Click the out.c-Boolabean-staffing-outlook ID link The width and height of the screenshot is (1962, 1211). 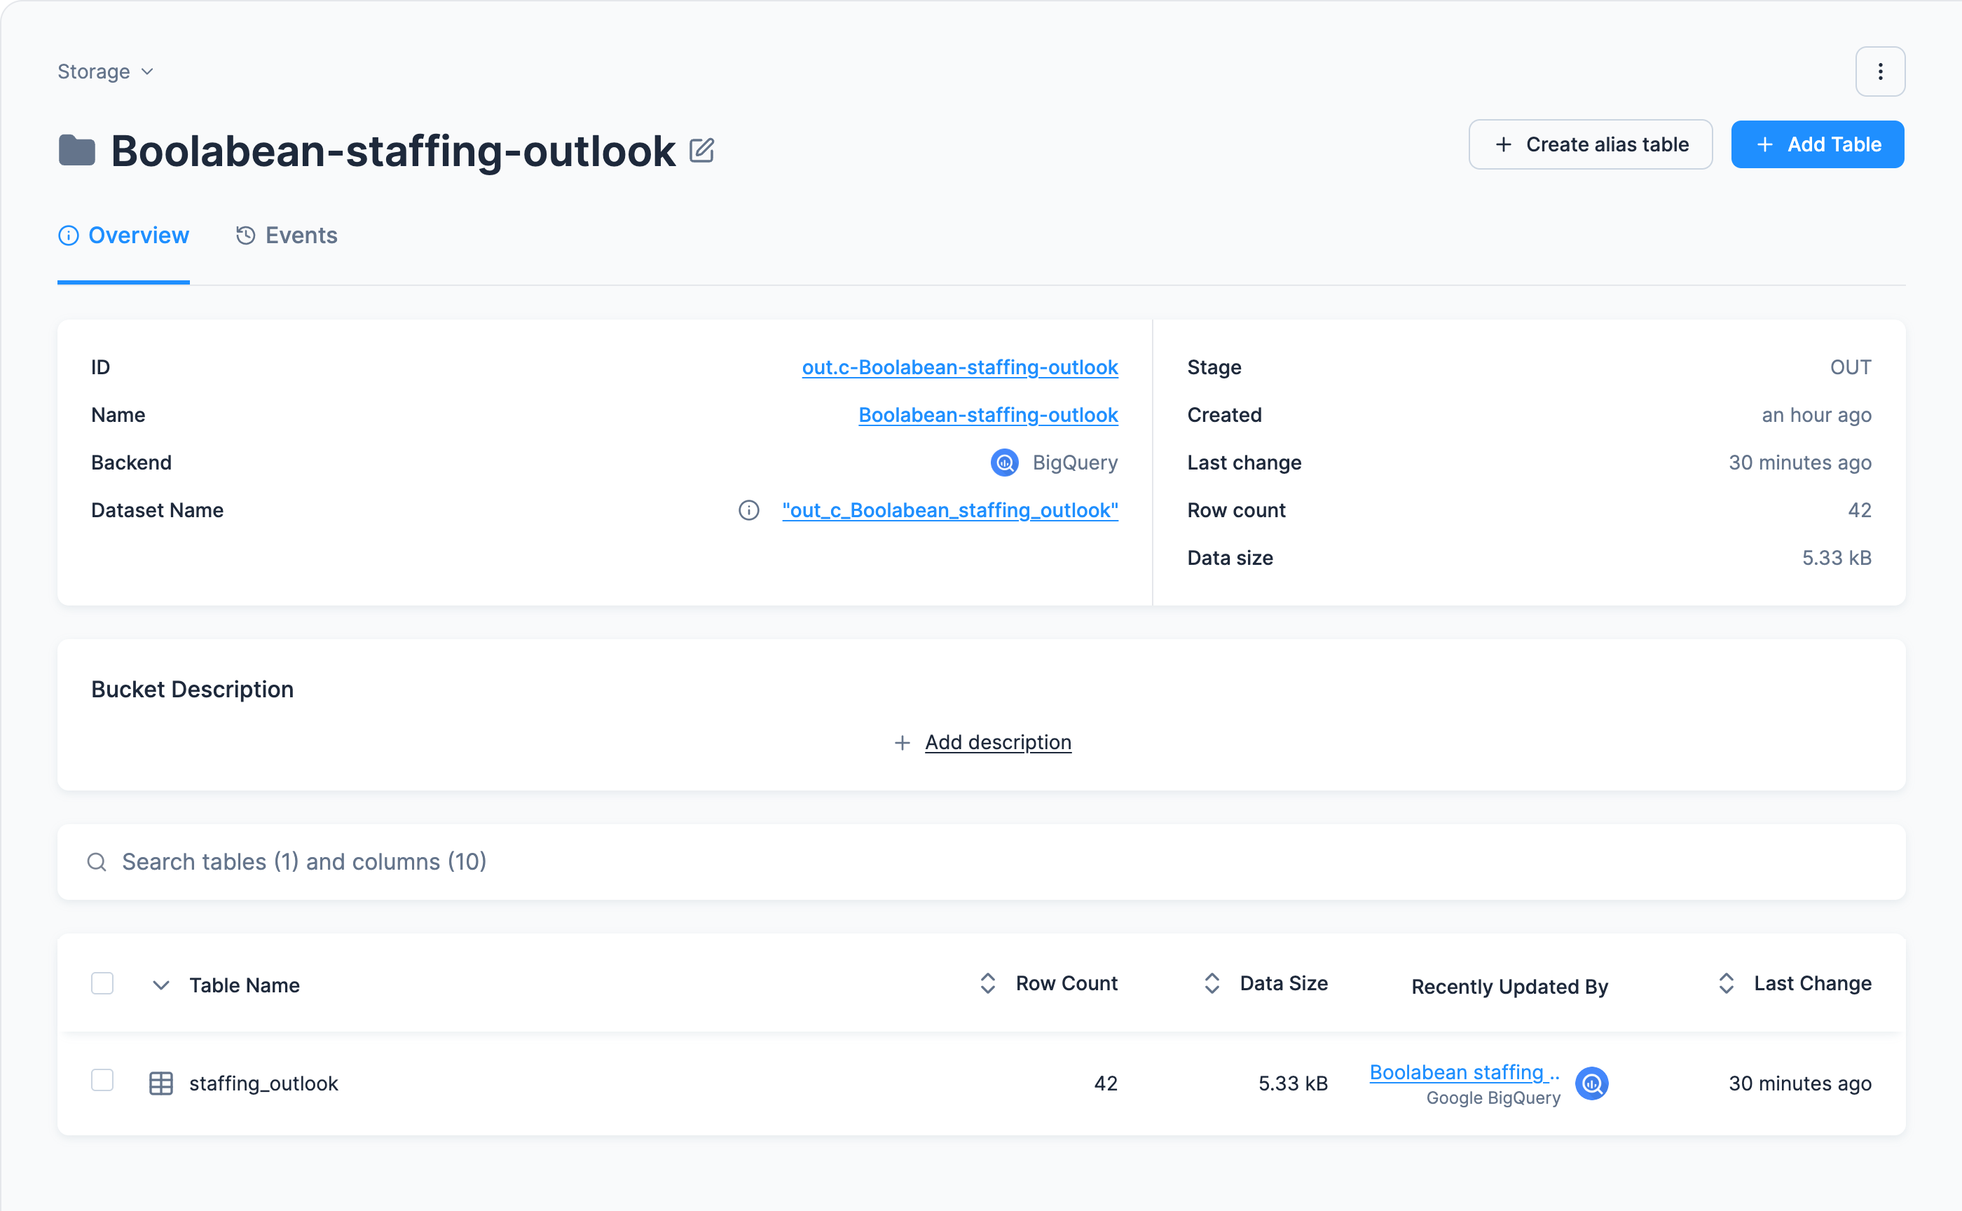(x=959, y=368)
